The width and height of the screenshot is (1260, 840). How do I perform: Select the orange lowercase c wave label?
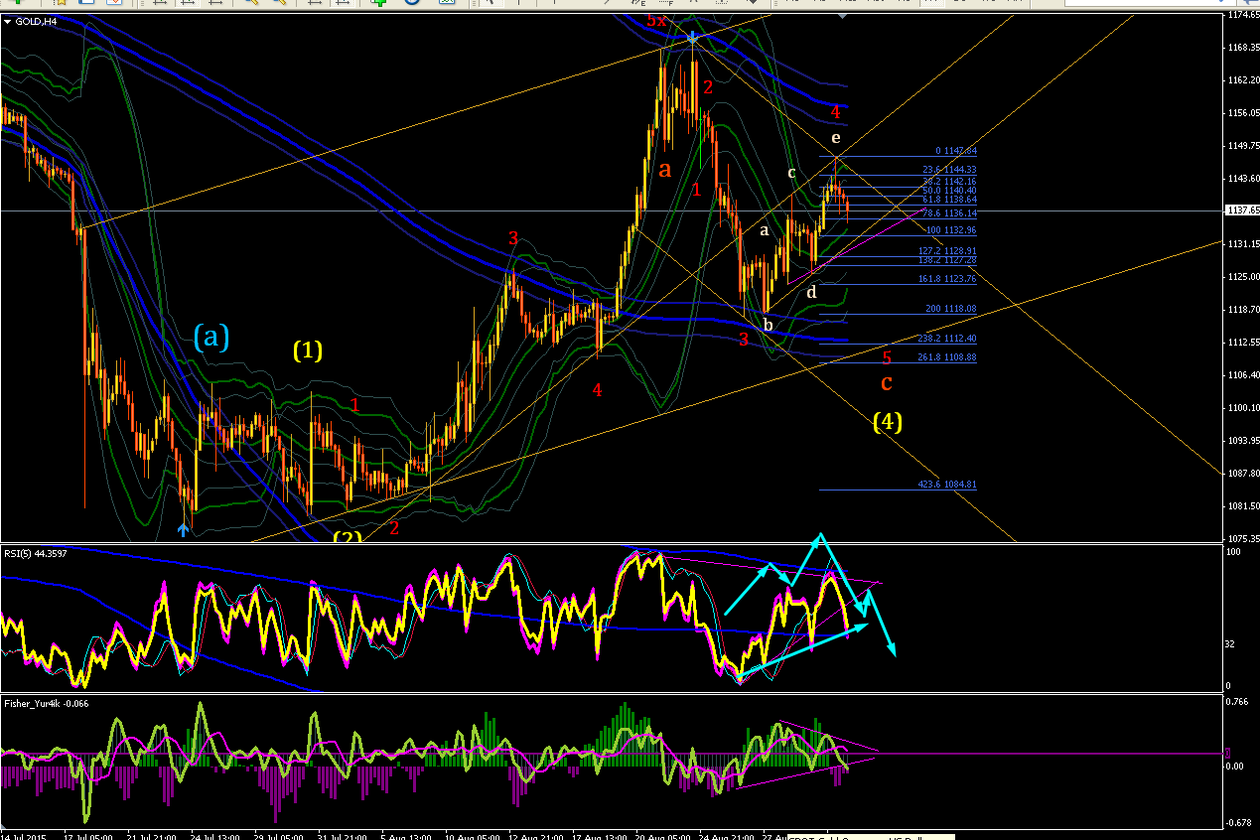click(x=887, y=382)
